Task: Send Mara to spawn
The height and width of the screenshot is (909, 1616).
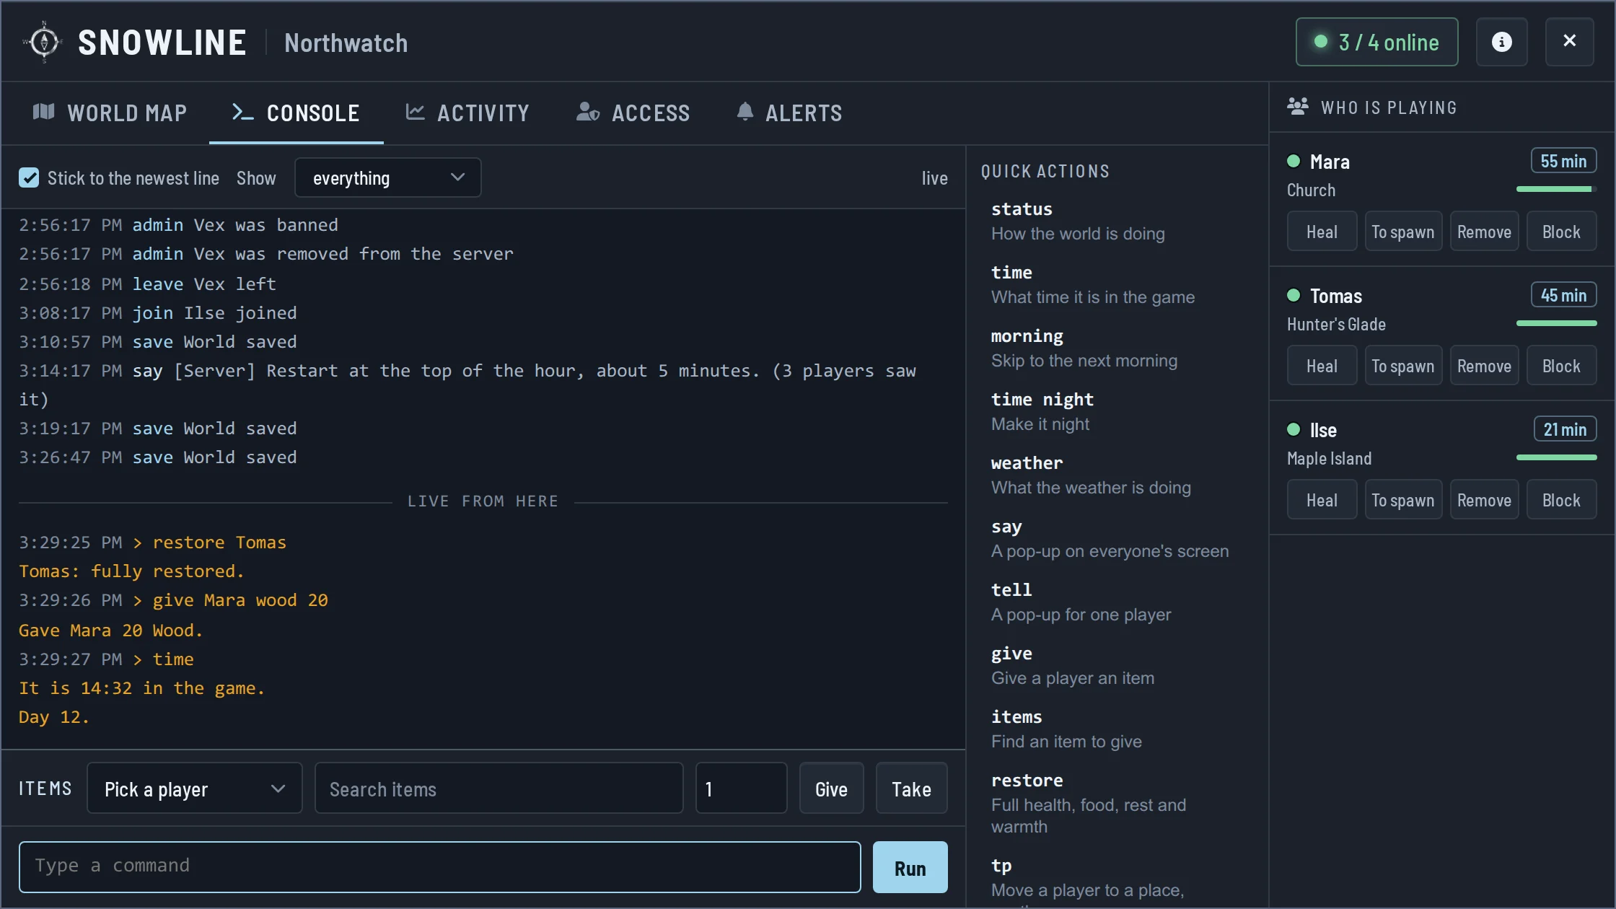Action: [1403, 232]
